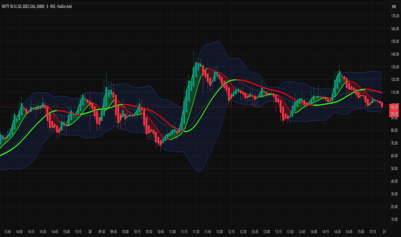401x237 pixels.
Task: Click the 11:15 time axis label
Action: point(184,232)
